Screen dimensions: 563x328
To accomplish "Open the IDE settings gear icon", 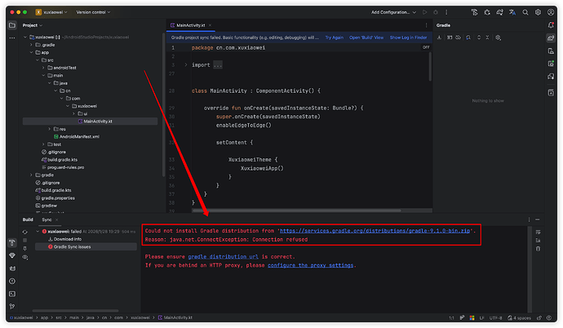I will [x=538, y=12].
